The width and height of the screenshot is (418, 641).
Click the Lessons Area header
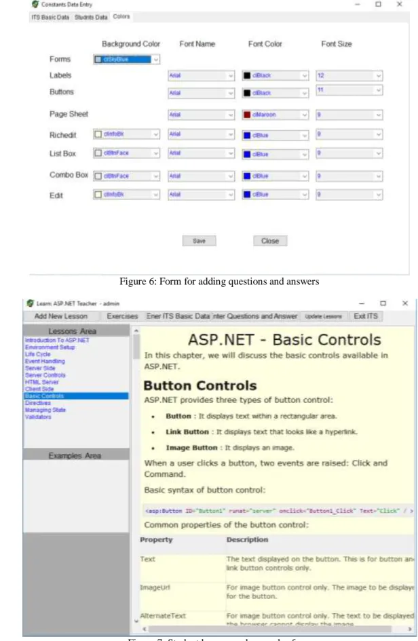[x=76, y=331]
